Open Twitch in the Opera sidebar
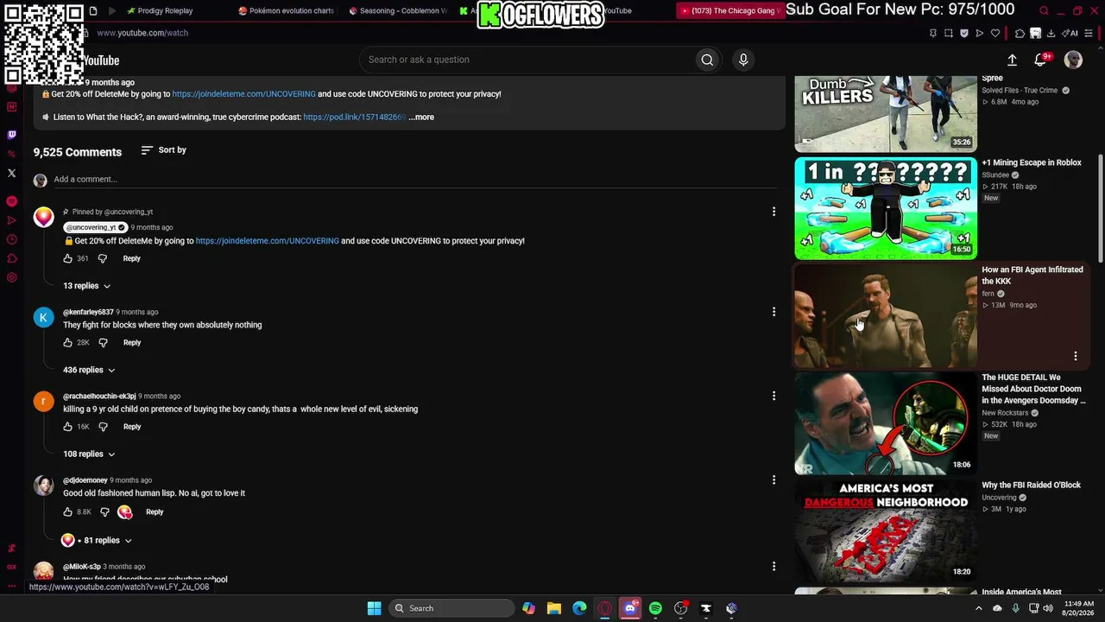The height and width of the screenshot is (622, 1105). click(x=11, y=135)
